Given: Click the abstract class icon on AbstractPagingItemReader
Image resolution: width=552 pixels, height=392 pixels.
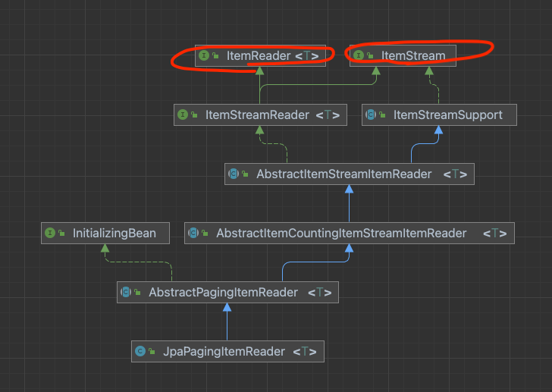Looking at the screenshot, I should coord(126,292).
